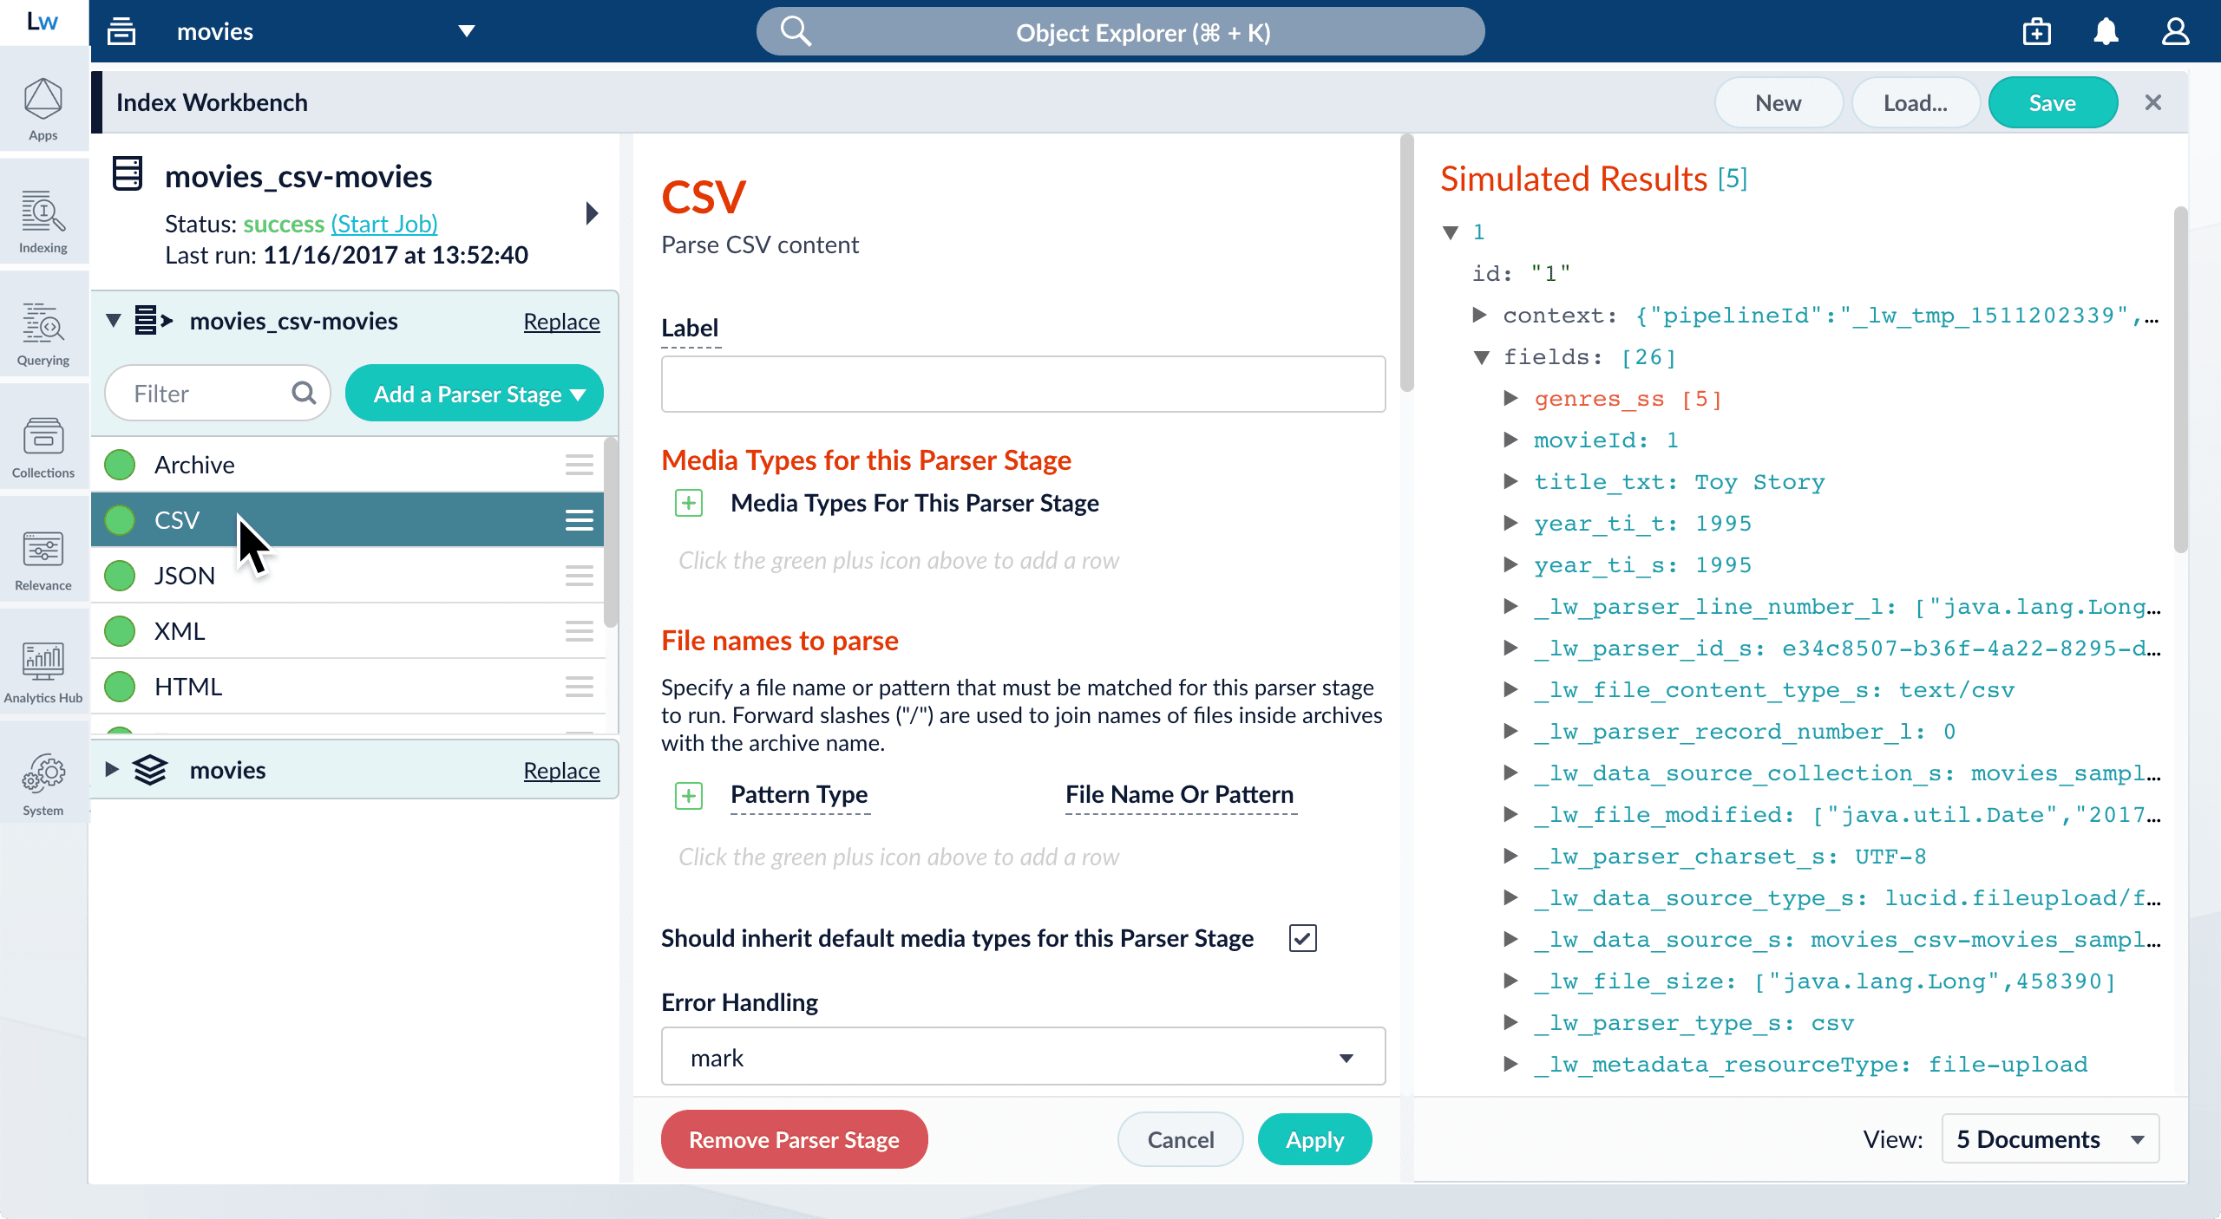The height and width of the screenshot is (1219, 2221).
Task: Open the Analytics Hub sidebar section
Action: [x=43, y=673]
